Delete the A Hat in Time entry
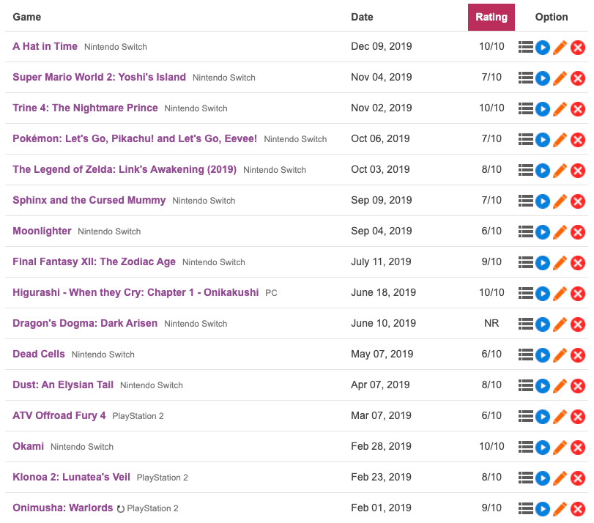 [577, 48]
